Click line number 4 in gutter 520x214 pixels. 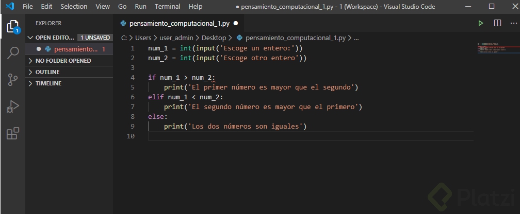tap(133, 78)
